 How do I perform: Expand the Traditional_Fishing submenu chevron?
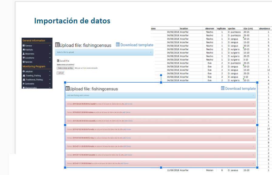point(50,80)
